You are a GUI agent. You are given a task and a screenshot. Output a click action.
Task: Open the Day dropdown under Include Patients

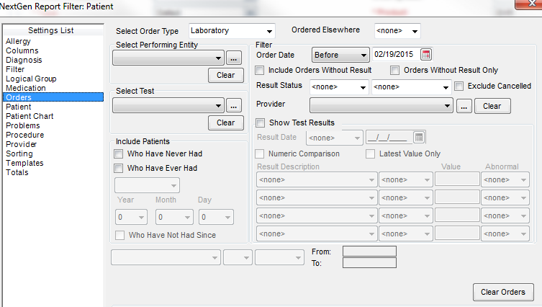click(x=216, y=217)
